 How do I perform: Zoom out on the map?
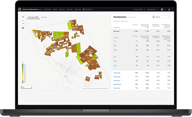[23, 20]
